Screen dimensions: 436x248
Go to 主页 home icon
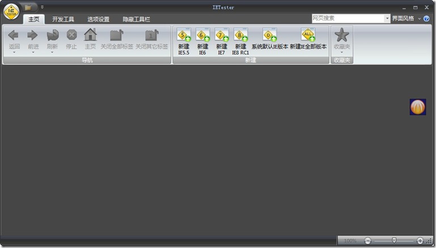click(x=90, y=35)
